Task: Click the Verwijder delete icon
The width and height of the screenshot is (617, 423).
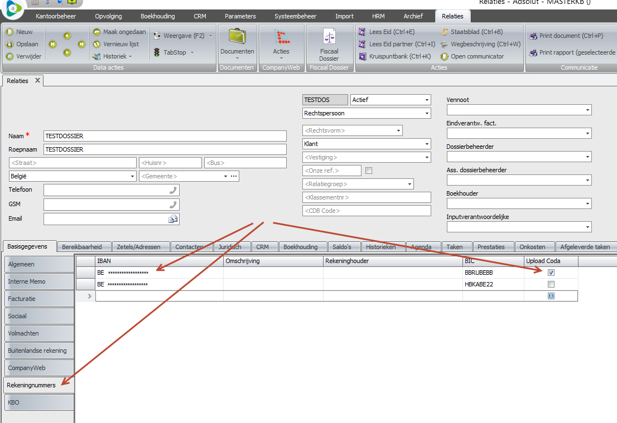Action: [9, 56]
